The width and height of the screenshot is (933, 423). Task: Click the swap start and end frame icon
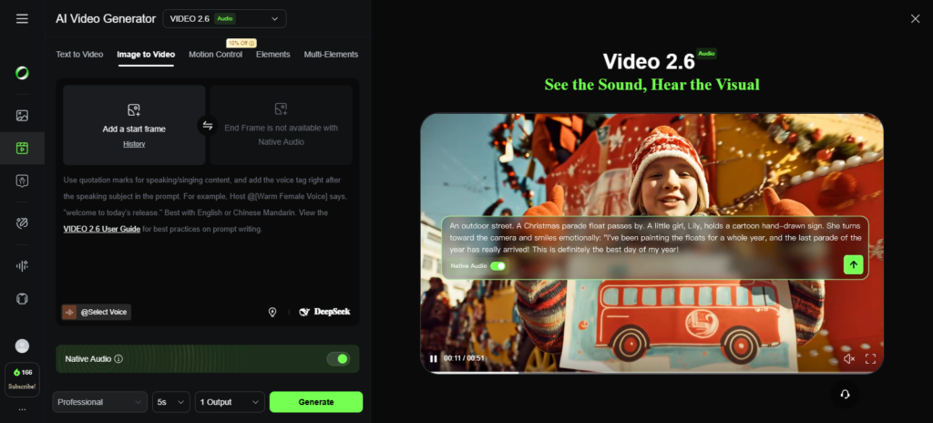point(208,126)
